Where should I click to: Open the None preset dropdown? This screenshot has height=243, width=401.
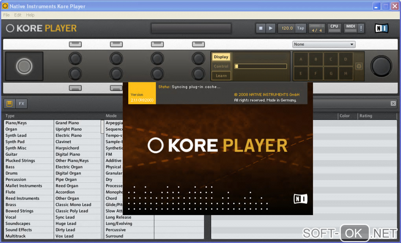(324, 44)
